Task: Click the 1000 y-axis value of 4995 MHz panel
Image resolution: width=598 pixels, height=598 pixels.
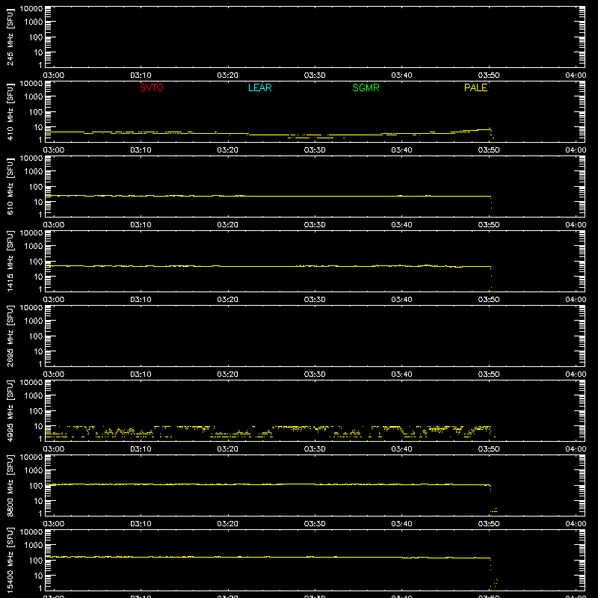Action: [x=34, y=396]
